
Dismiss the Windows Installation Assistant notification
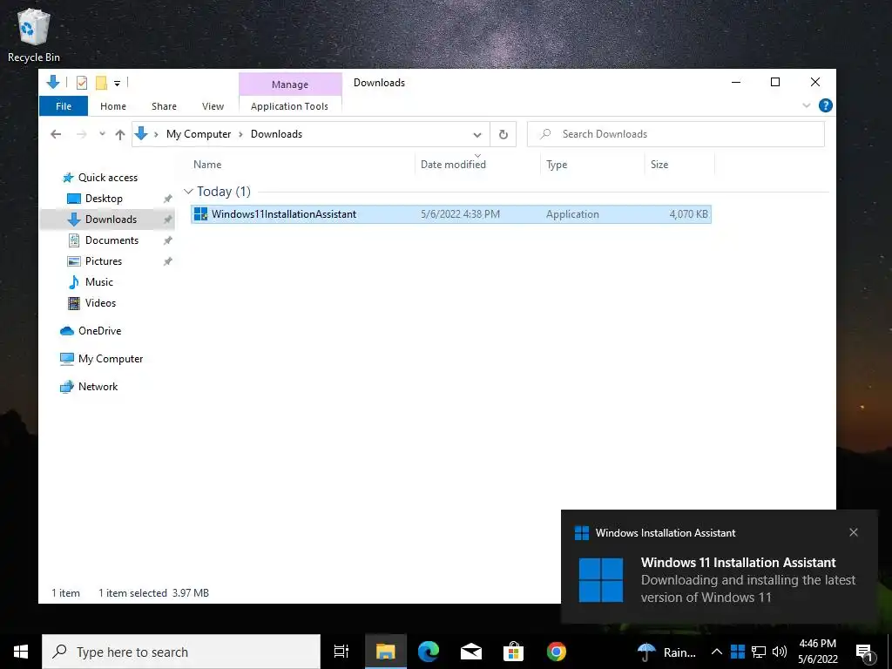(x=854, y=532)
